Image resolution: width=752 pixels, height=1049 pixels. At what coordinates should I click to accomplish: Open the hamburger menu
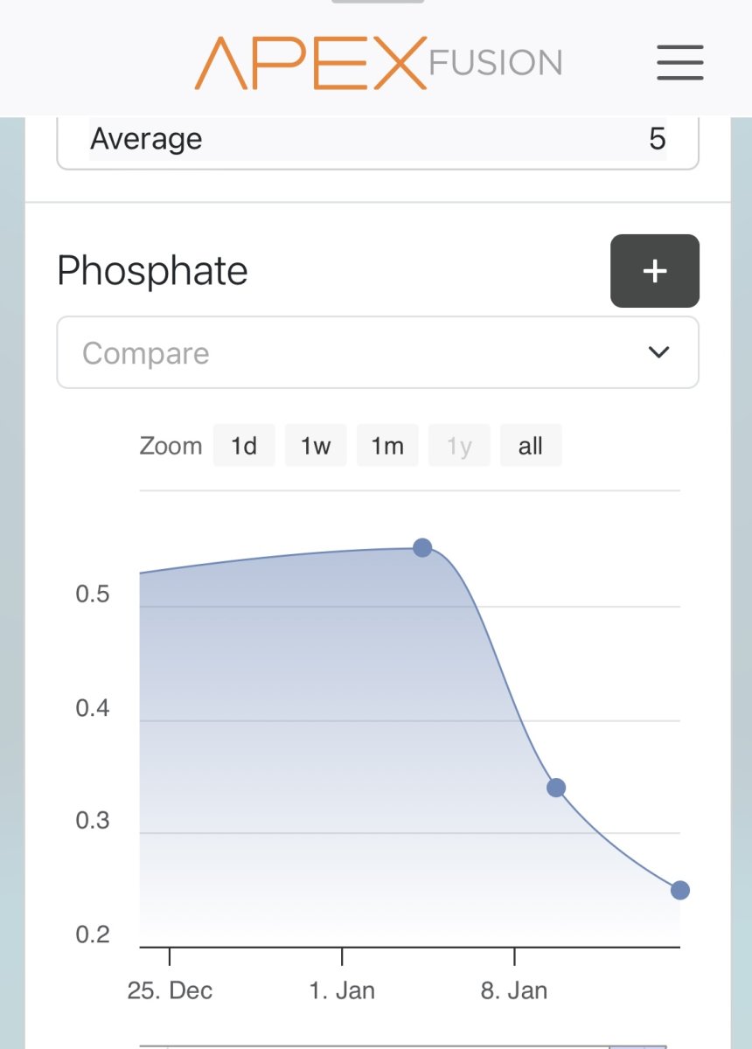(679, 62)
